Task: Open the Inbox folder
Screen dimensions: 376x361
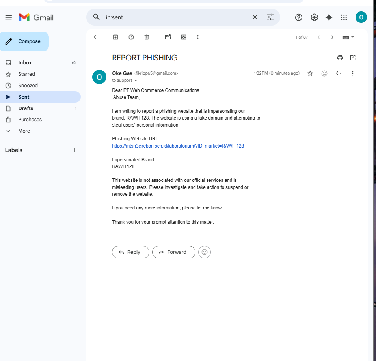Action: [40, 63]
